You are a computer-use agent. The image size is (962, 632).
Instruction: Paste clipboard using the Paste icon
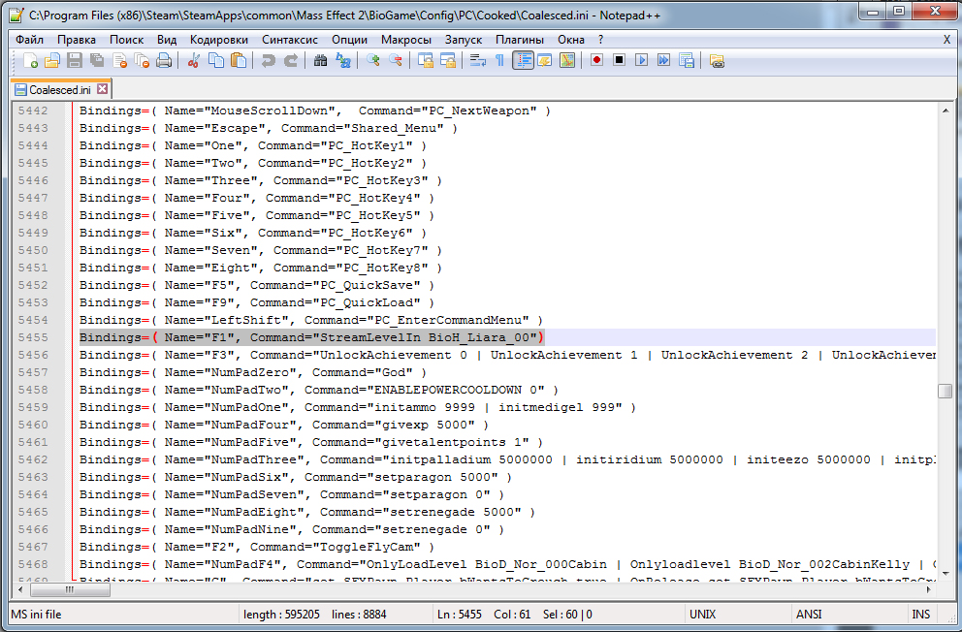(x=238, y=61)
